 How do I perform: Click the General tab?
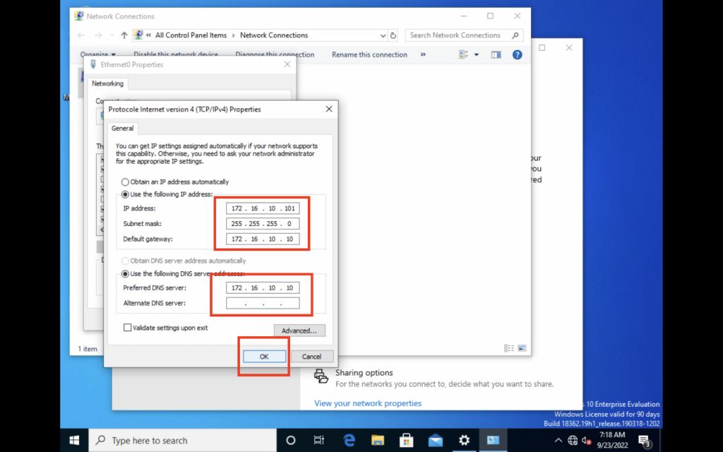[x=122, y=129]
